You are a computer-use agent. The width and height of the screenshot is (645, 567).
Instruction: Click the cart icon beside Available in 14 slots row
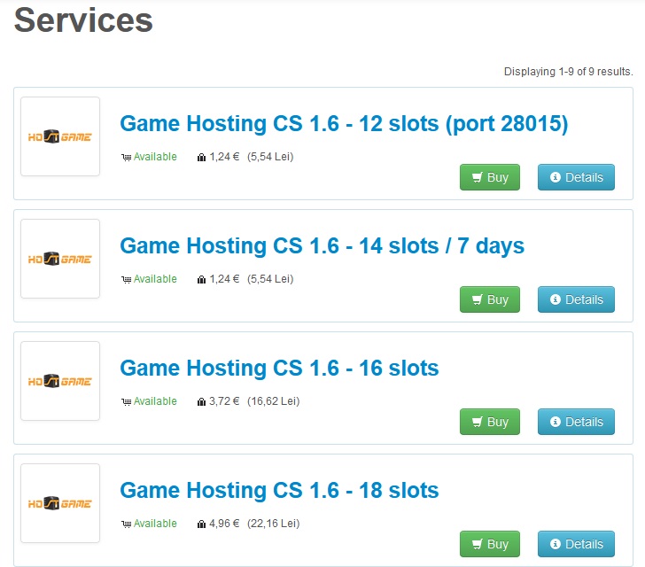point(126,279)
